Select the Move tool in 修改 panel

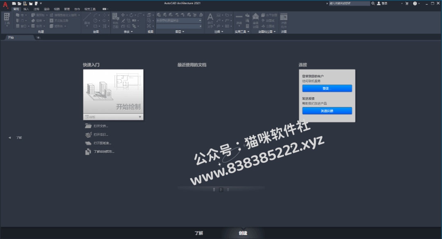click(123, 15)
